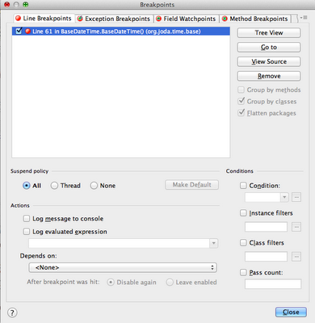This screenshot has height=323, width=315.
Task: Click the Make Default button
Action: pyautogui.click(x=191, y=185)
